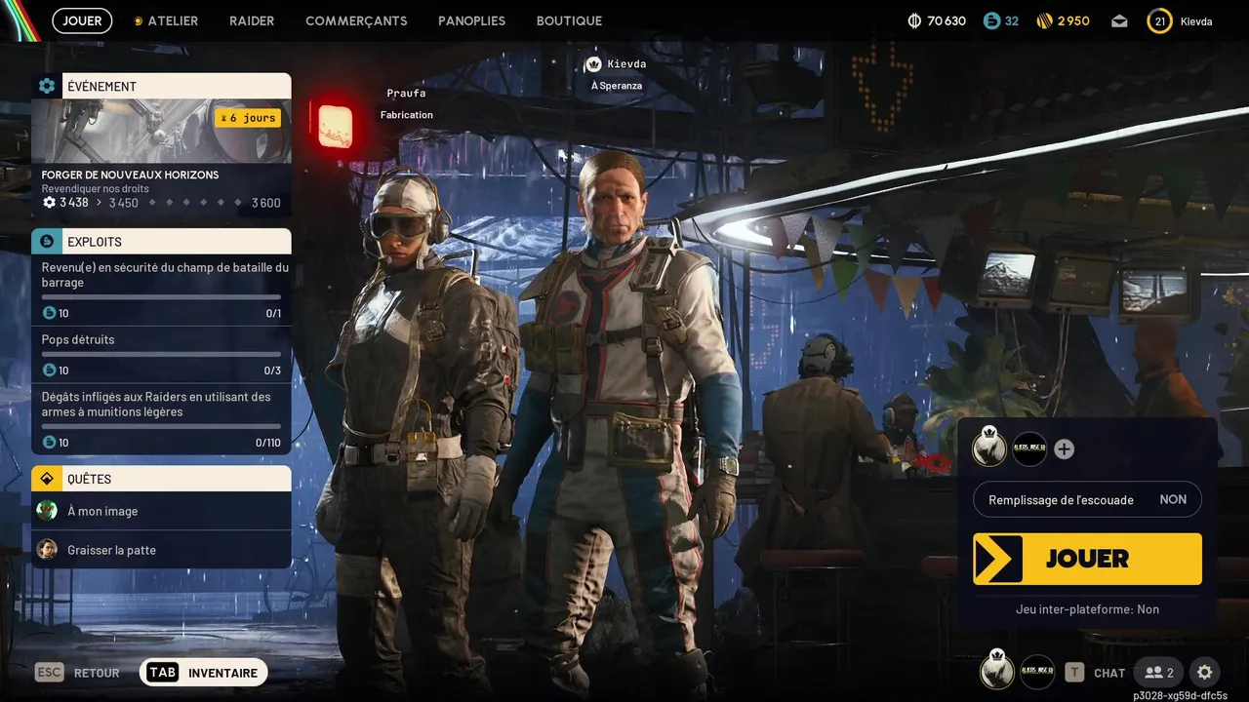1249x702 pixels.
Task: Open the PANOPLIES tab
Action: pyautogui.click(x=472, y=20)
